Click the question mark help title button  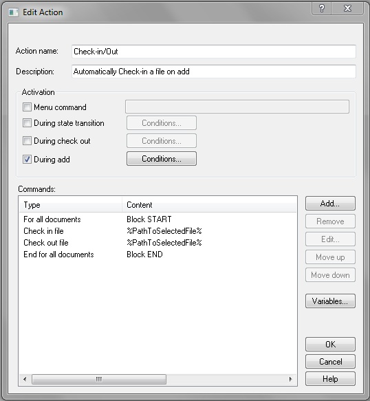(x=322, y=8)
